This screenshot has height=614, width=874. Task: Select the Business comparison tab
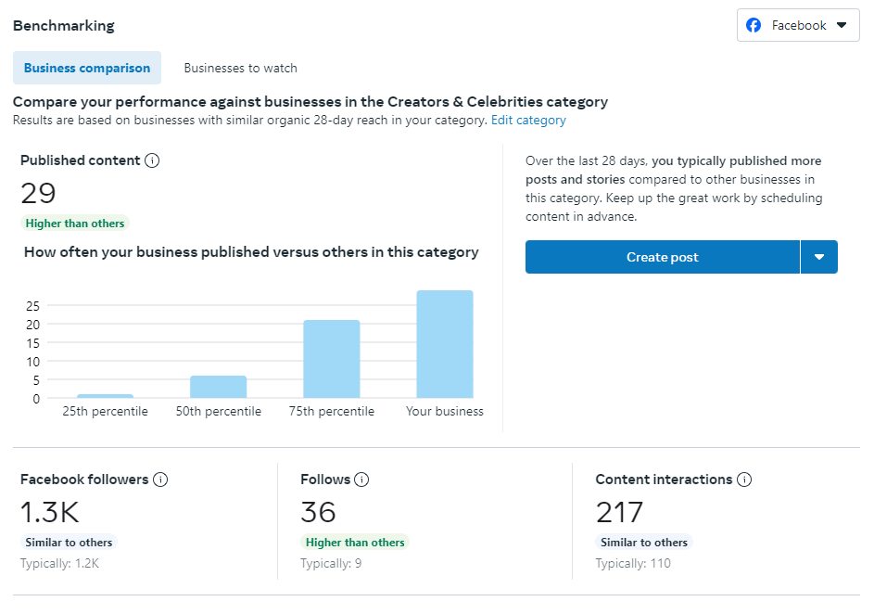[x=87, y=68]
